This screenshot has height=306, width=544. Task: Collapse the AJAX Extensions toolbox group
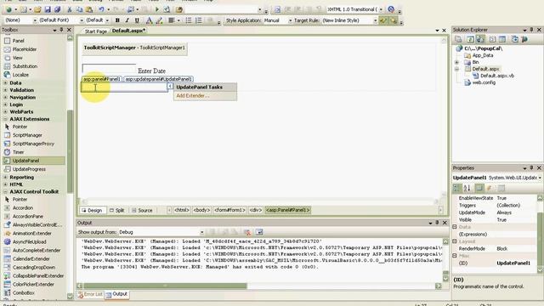pos(6,119)
